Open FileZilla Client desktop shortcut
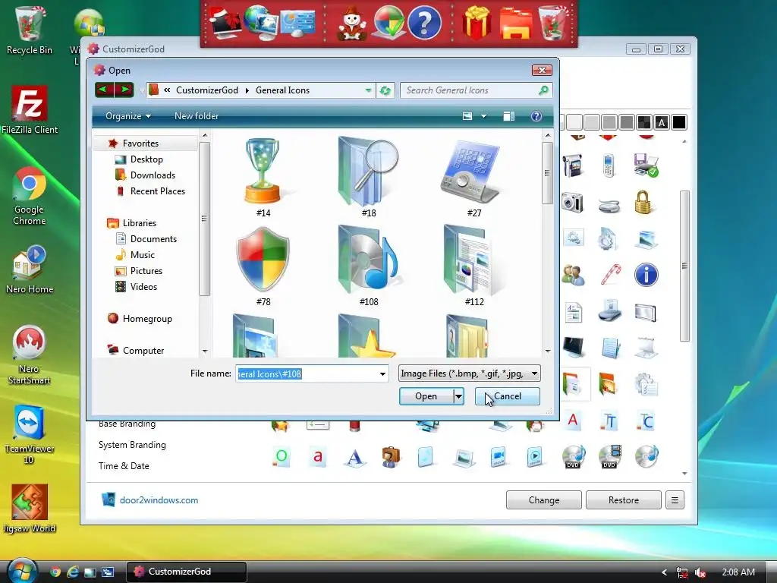Image resolution: width=777 pixels, height=583 pixels. [x=30, y=110]
